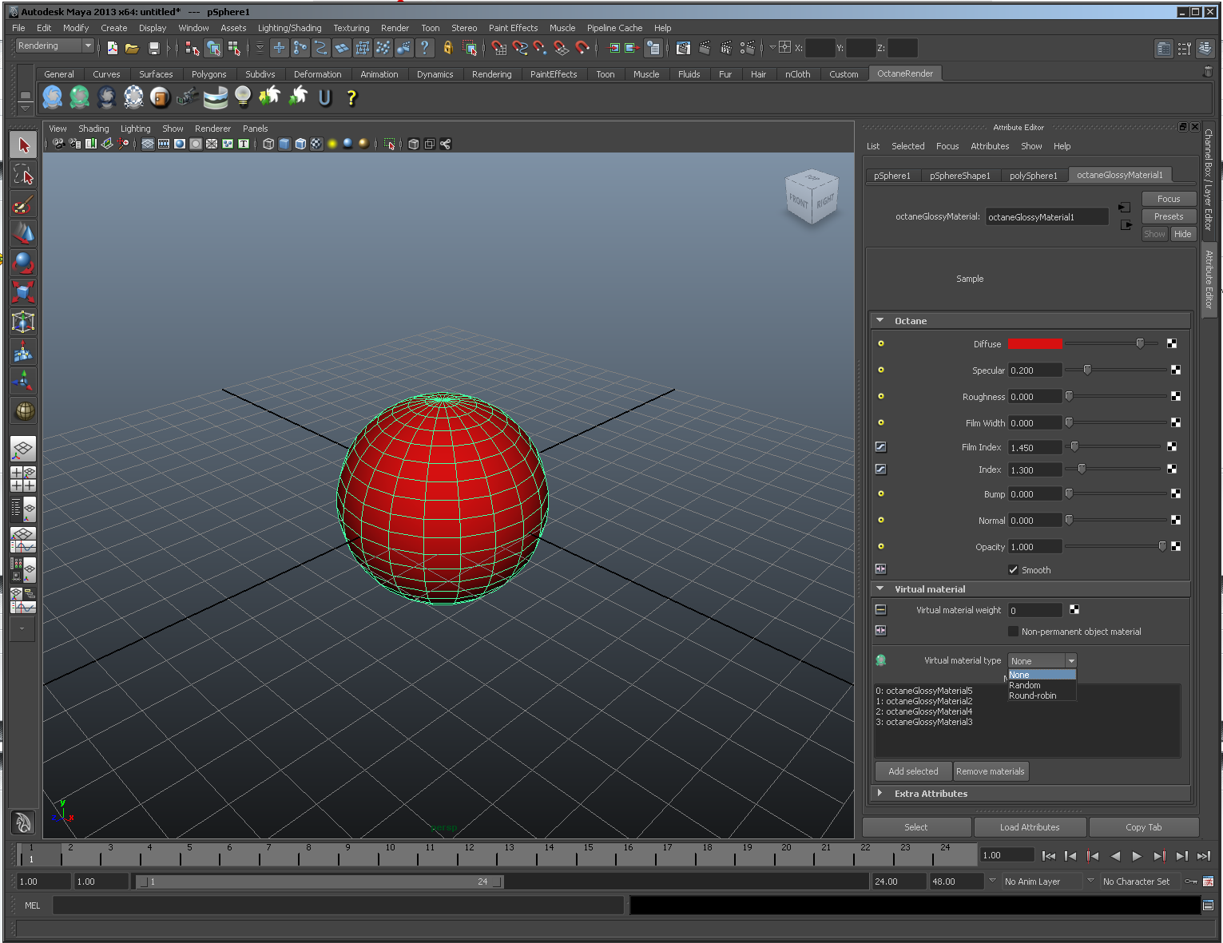Switch to the Polygons shelf tab
This screenshot has height=943, width=1223.
tap(208, 74)
